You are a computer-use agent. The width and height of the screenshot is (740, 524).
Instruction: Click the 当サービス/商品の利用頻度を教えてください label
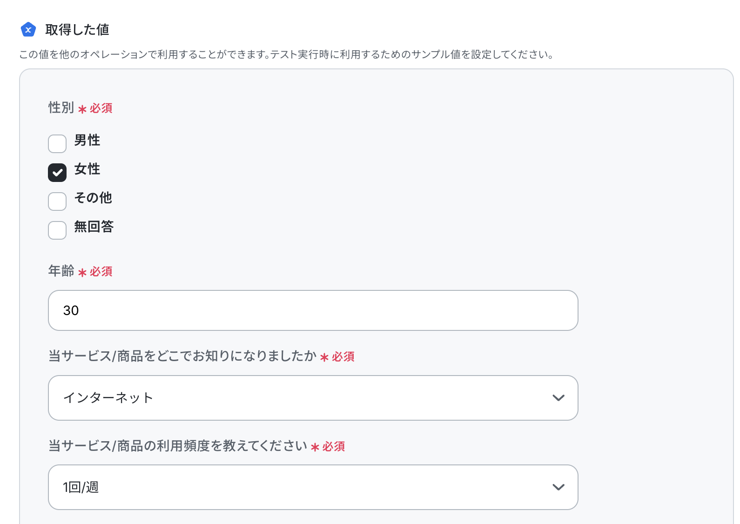pos(178,446)
